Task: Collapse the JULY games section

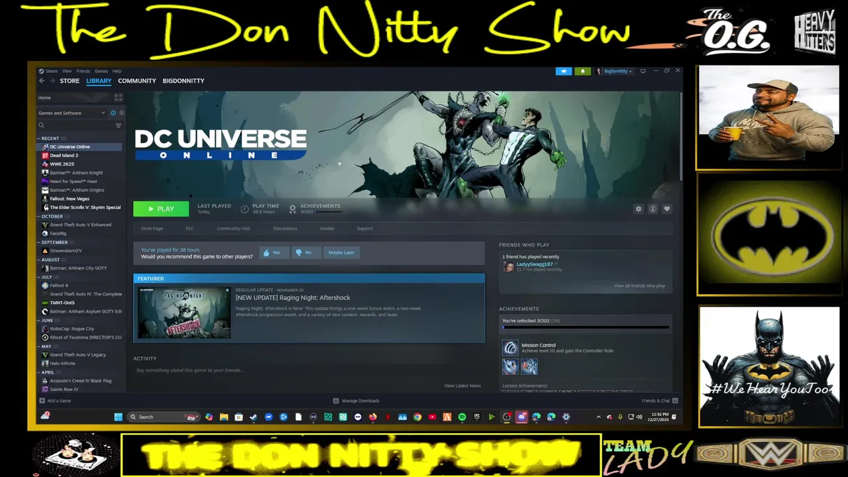Action: click(38, 277)
